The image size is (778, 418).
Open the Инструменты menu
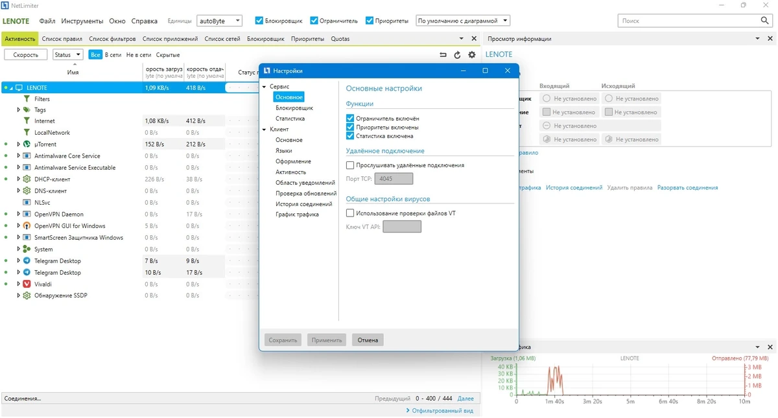click(82, 21)
